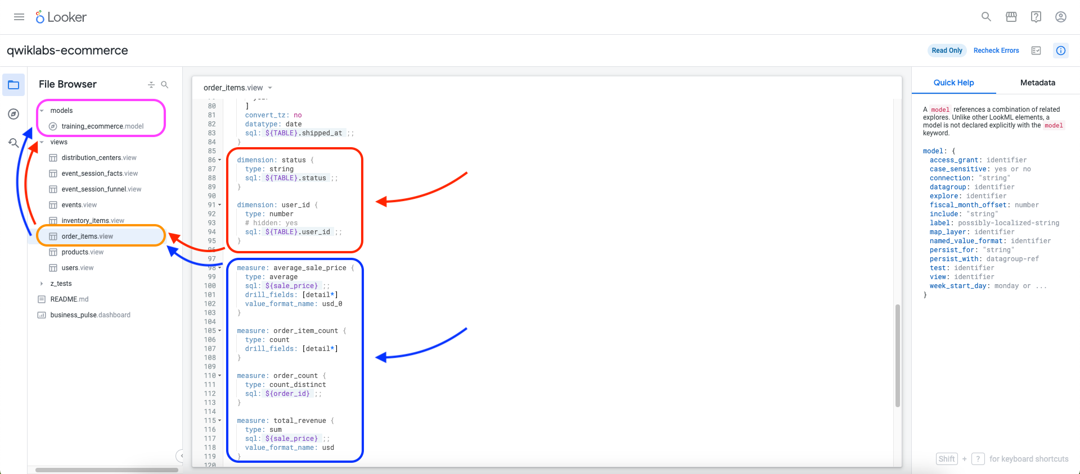Click the models folder label
1080x474 pixels.
[61, 111]
